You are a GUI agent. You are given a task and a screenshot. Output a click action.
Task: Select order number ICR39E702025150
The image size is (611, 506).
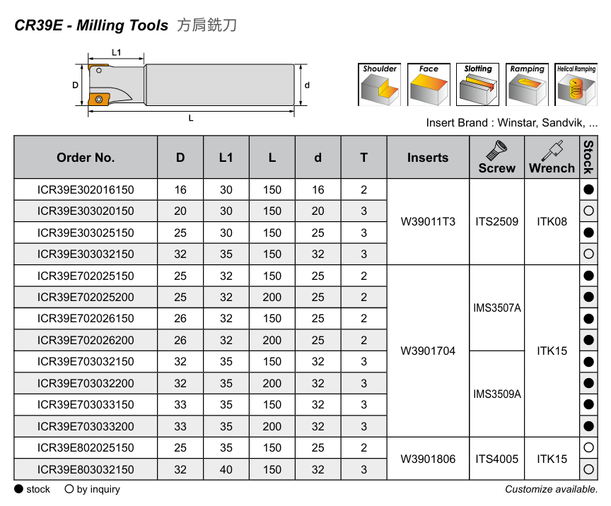(x=86, y=276)
